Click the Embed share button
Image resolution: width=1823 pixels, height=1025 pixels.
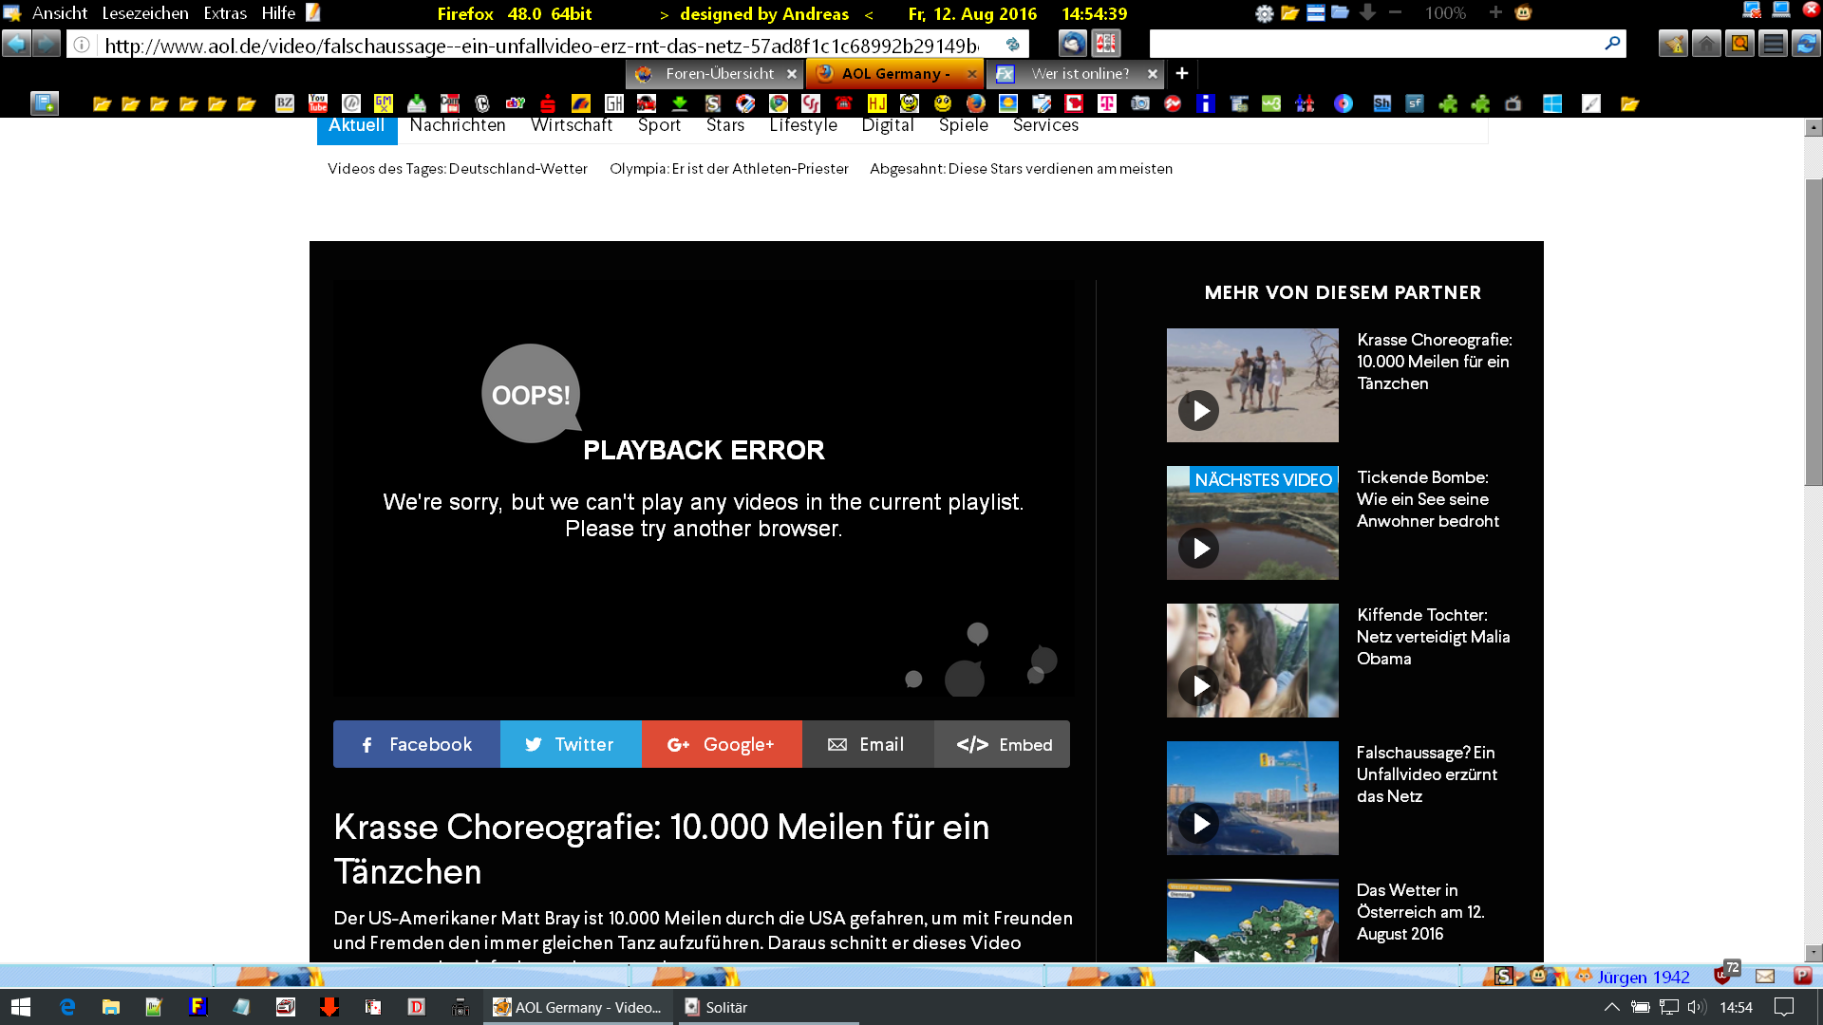click(1004, 745)
